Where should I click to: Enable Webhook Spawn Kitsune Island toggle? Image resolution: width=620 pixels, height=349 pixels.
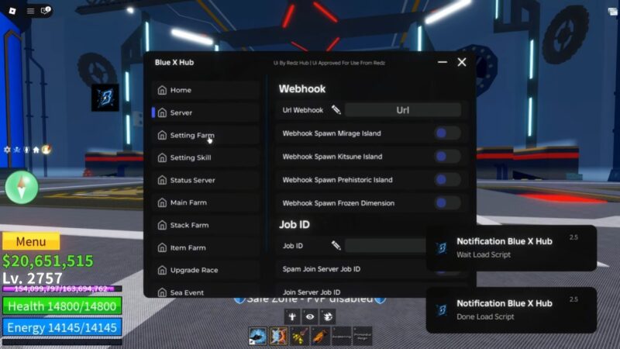point(447,157)
